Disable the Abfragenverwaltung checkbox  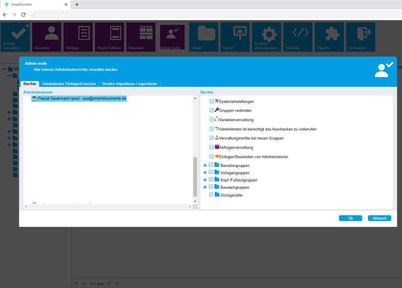211,147
